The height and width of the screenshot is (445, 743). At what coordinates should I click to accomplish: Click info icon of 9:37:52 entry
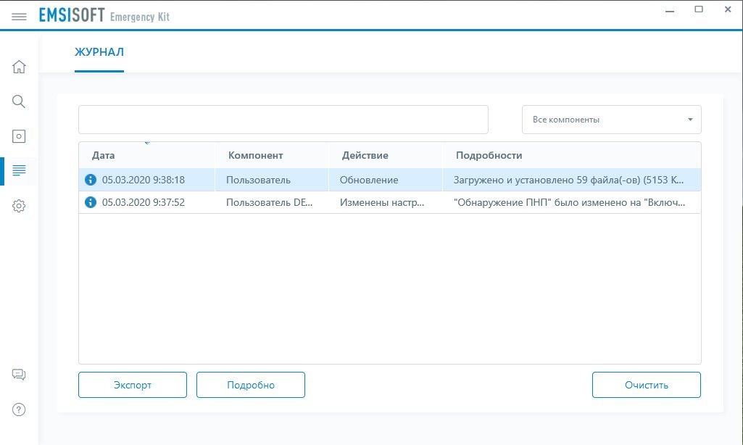click(x=91, y=202)
